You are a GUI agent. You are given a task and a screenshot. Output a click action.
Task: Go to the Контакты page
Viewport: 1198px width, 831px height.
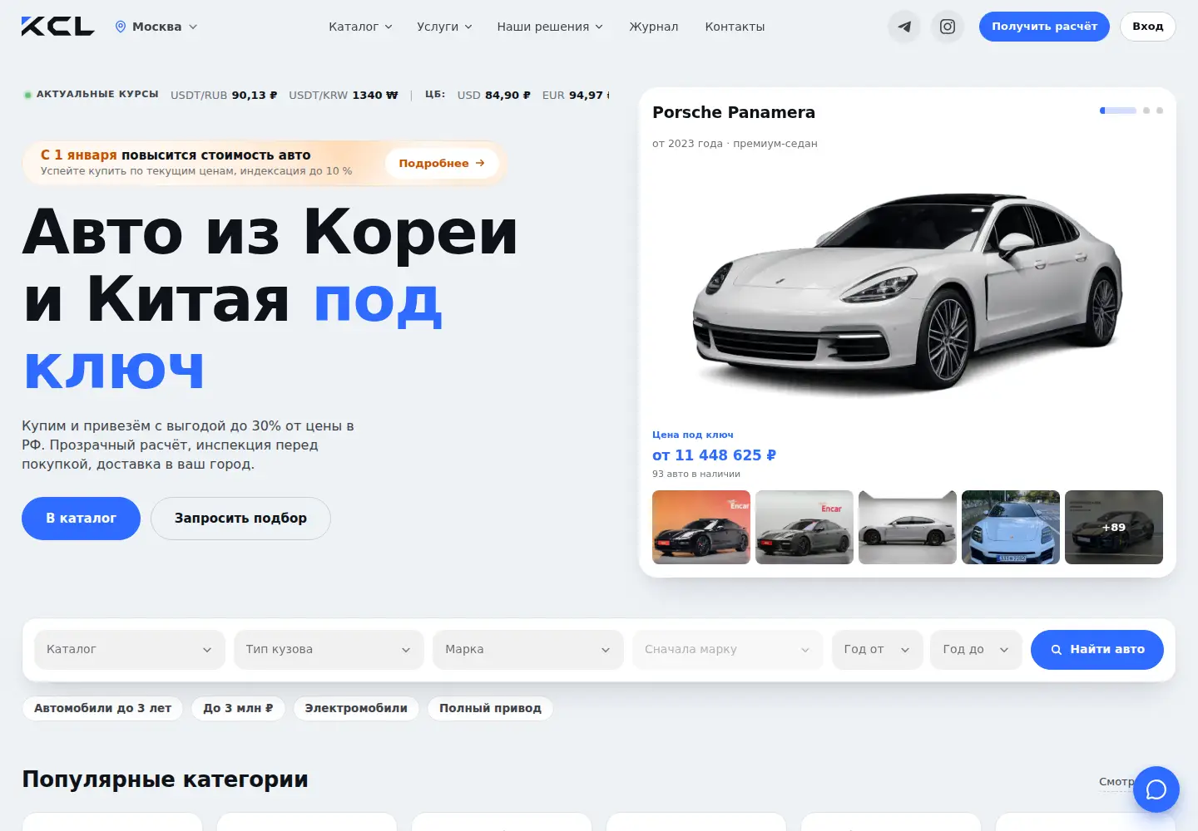point(735,27)
